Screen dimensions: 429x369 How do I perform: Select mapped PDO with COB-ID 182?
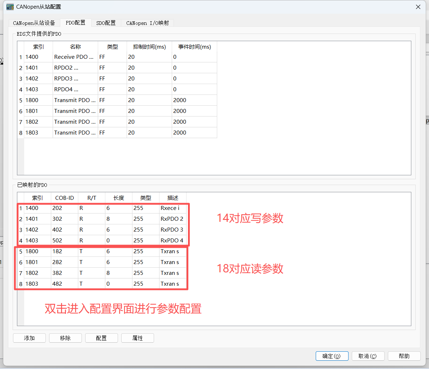coord(102,251)
